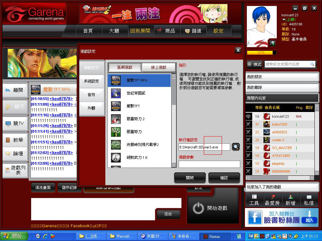Click 確認 confirm button
The width and height of the screenshot is (322, 241).
224,178
